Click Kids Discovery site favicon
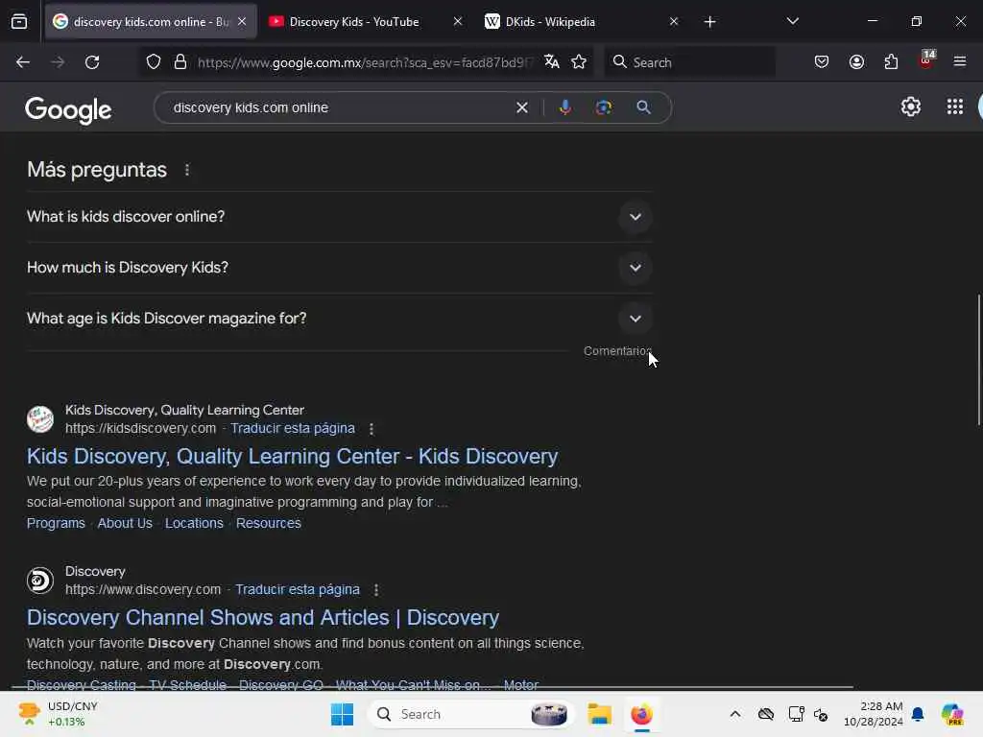Image resolution: width=983 pixels, height=737 pixels. [x=40, y=419]
